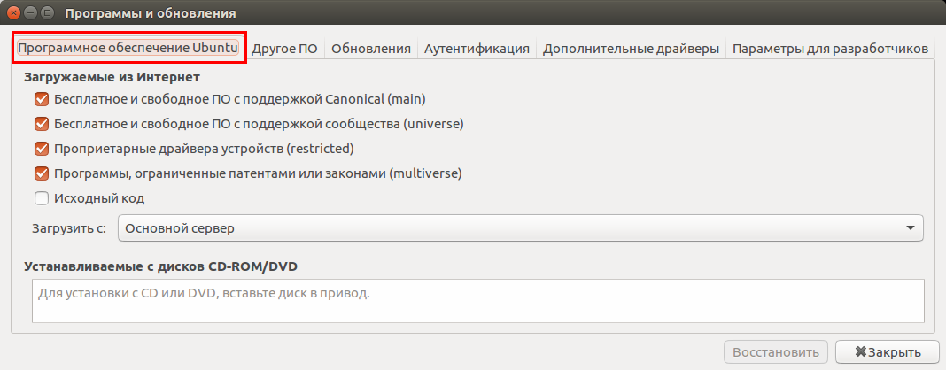
Task: Select the Программное обеспечение Ubuntu tab
Action: pos(128,49)
